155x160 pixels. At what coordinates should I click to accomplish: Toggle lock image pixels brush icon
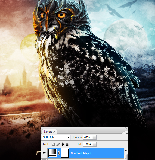point(58,144)
